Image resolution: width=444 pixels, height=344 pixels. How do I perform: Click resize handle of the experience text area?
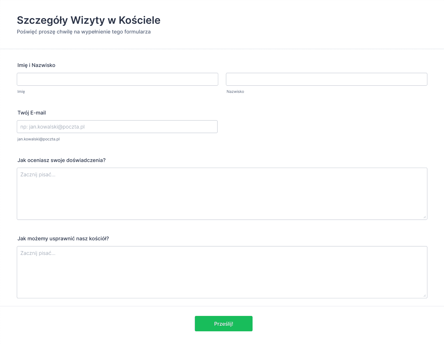(x=425, y=217)
